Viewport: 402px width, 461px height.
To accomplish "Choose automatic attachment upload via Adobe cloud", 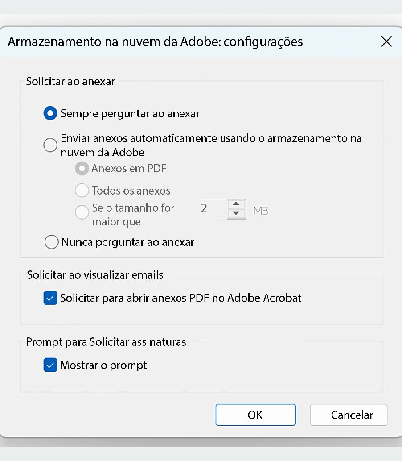I will (50, 145).
